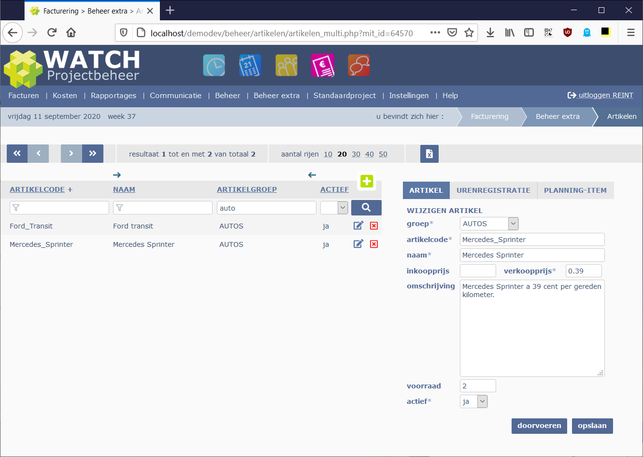This screenshot has width=643, height=457.
Task: Click the ARTIKELGROEP filter containing auto
Action: pyautogui.click(x=267, y=208)
